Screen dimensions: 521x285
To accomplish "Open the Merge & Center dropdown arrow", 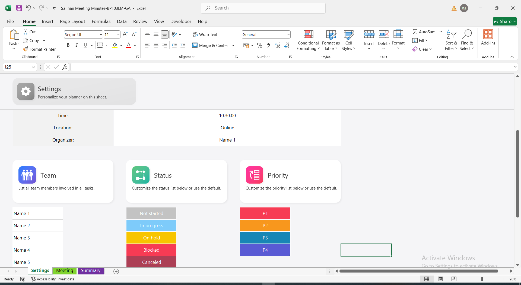I will coord(233,45).
